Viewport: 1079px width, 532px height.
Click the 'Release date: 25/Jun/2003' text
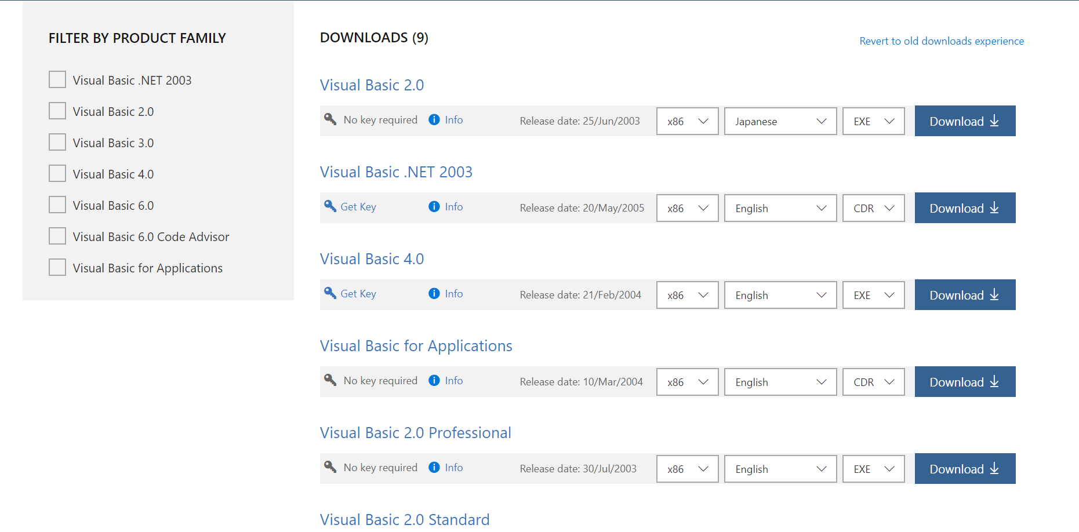[x=580, y=121]
